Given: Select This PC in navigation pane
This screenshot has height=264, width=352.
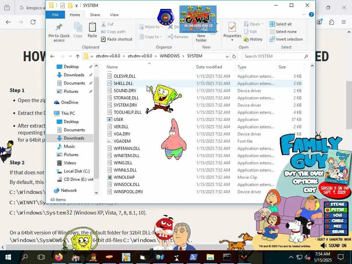Looking at the screenshot, I should point(68,113).
